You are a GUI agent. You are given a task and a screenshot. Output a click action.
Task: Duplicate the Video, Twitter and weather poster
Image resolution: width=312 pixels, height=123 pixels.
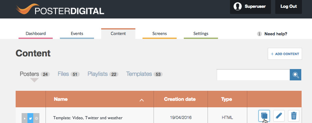pyautogui.click(x=264, y=116)
